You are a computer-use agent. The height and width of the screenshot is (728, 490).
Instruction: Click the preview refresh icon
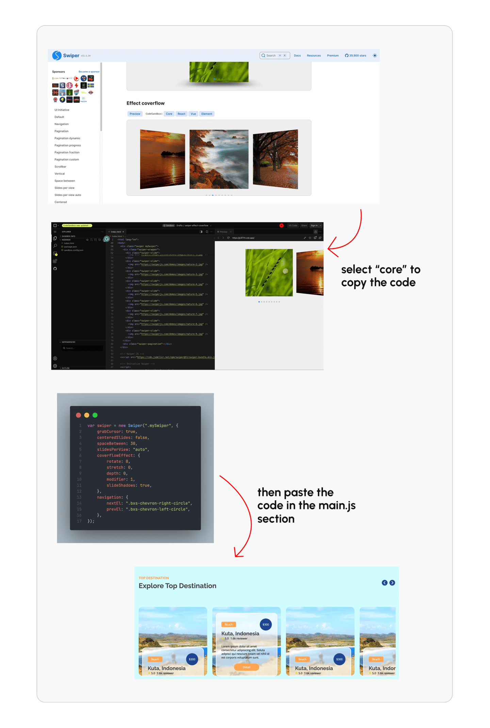tap(228, 238)
